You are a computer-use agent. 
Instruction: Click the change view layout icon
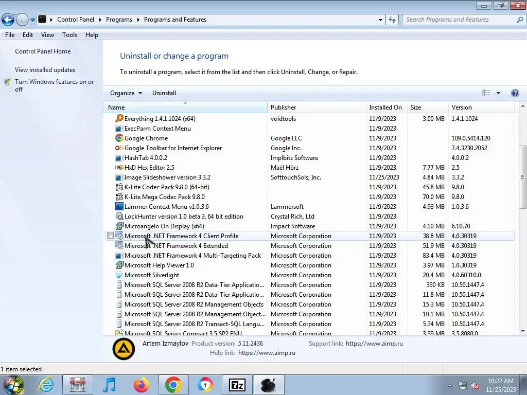[x=486, y=93]
